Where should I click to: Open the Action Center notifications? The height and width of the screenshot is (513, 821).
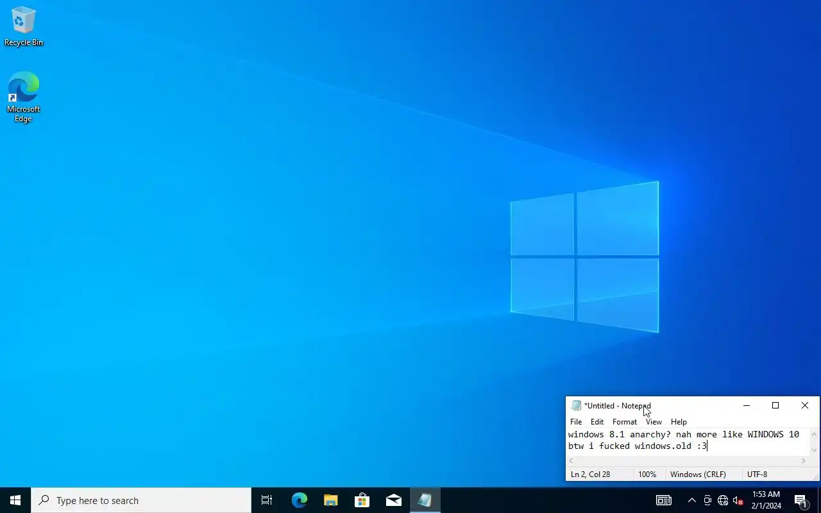[x=800, y=500]
